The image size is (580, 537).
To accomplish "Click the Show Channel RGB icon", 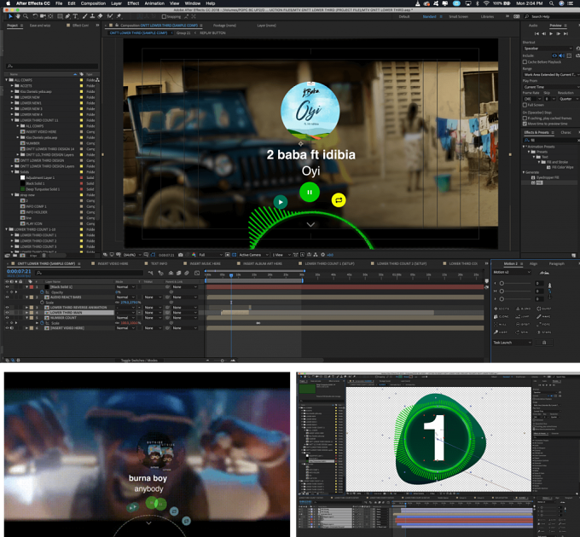I will [194, 255].
